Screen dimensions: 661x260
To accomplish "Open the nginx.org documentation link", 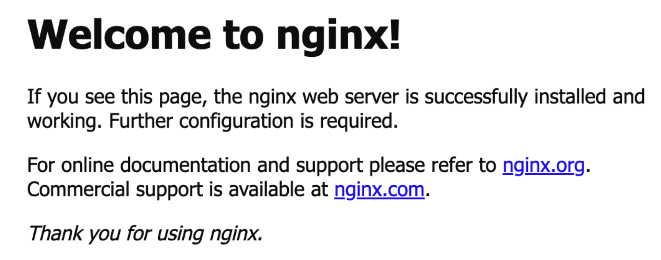I will [x=543, y=166].
